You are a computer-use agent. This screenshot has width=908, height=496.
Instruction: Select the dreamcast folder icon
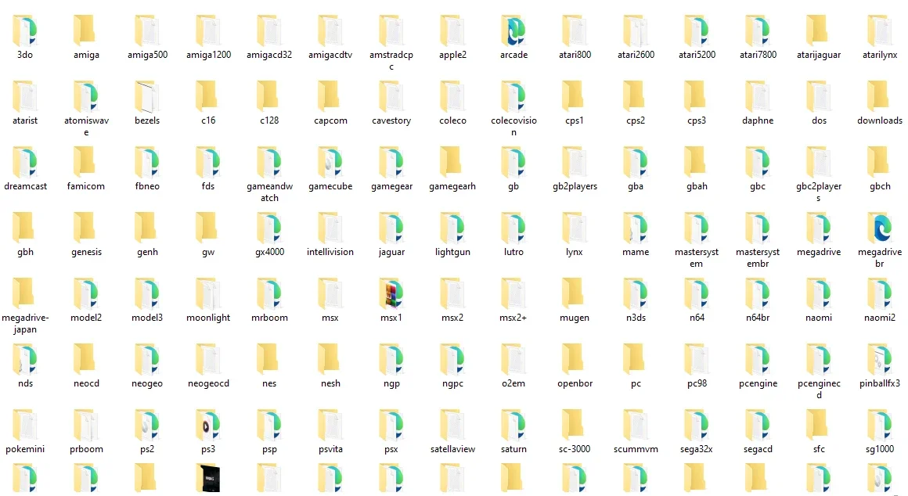pos(25,162)
